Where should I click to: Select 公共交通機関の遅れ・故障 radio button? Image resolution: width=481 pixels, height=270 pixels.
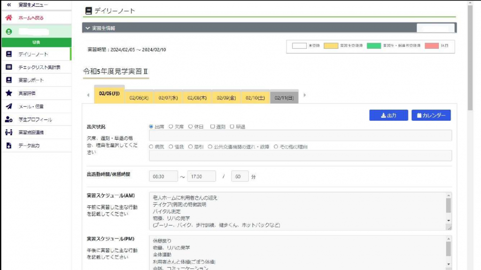tap(210, 147)
